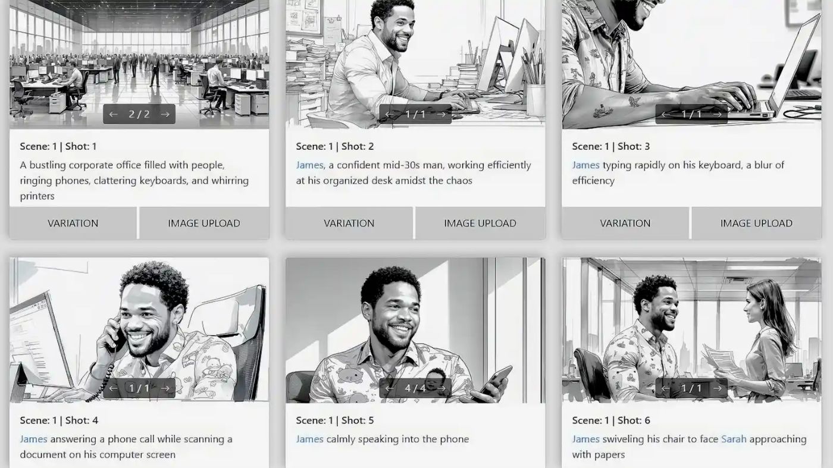The width and height of the screenshot is (833, 468).
Task: Click left arrow on Shot 3 image
Action: point(666,114)
